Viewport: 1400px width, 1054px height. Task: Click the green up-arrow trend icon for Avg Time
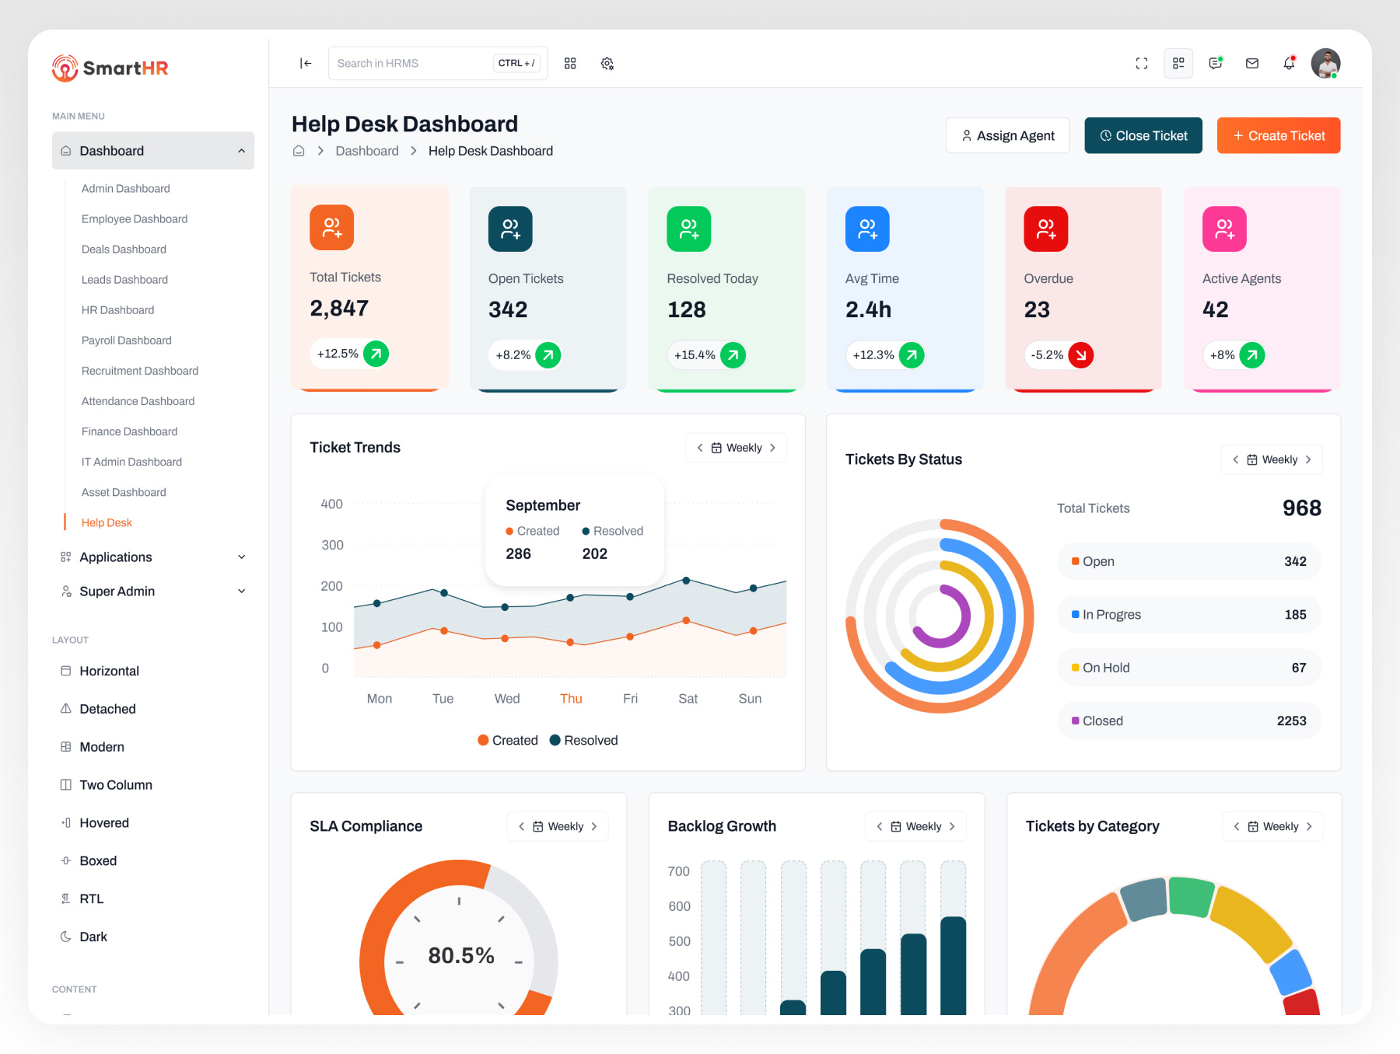[x=912, y=355]
